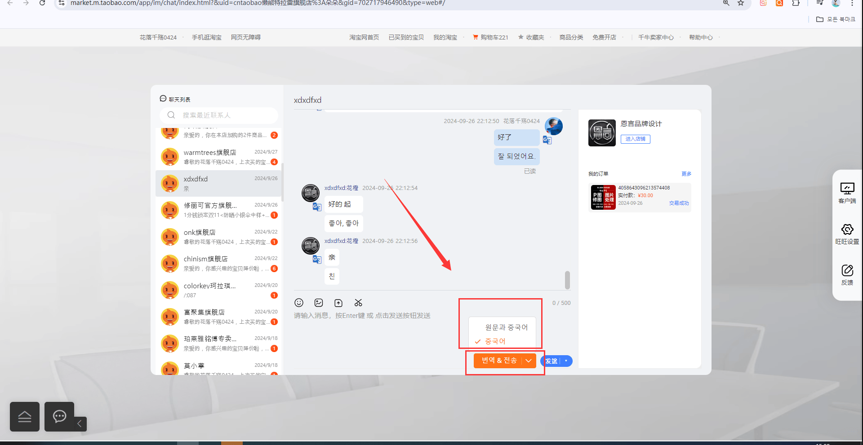The image size is (863, 445).
Task: Open 手机逛淘宝 link
Action: click(207, 37)
